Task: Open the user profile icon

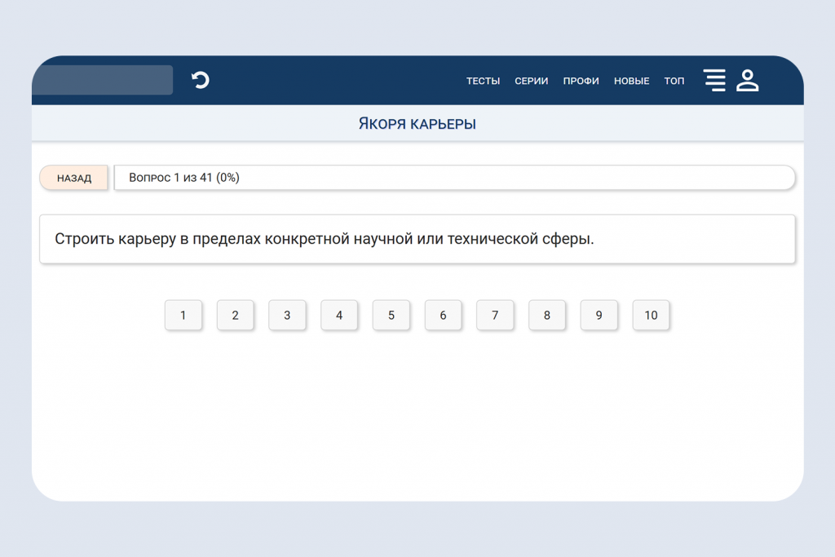Action: (747, 81)
